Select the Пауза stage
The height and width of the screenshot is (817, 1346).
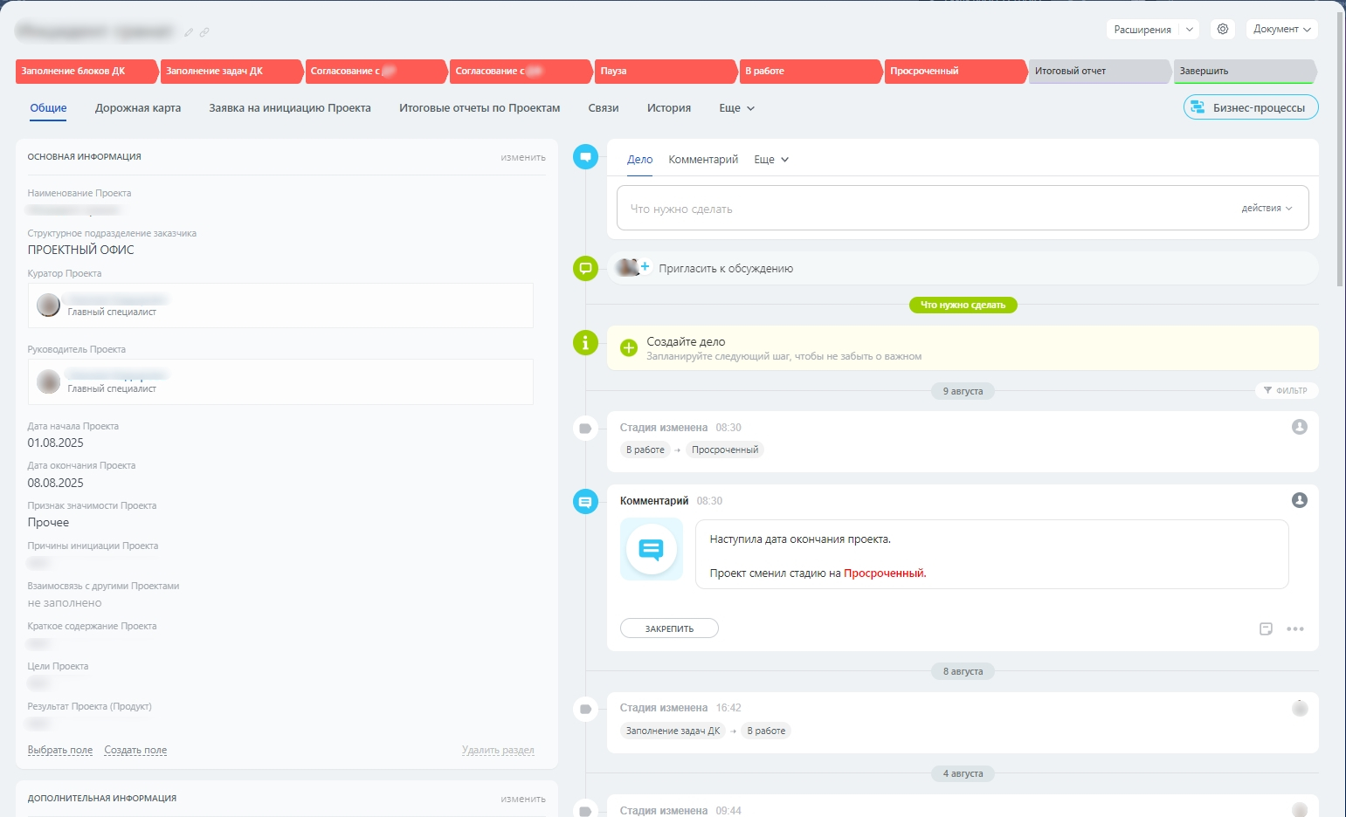(665, 72)
